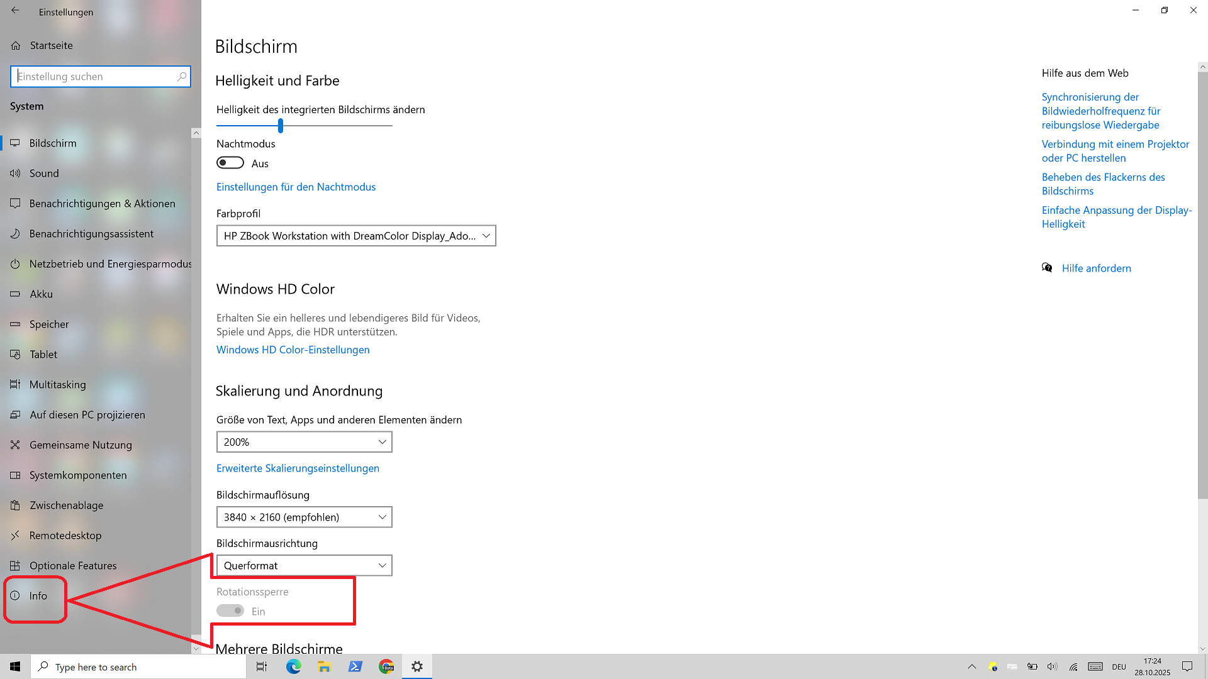Screen dimensions: 1208x679
Task: Toggle the Rotationssperre switch
Action: pos(230,610)
